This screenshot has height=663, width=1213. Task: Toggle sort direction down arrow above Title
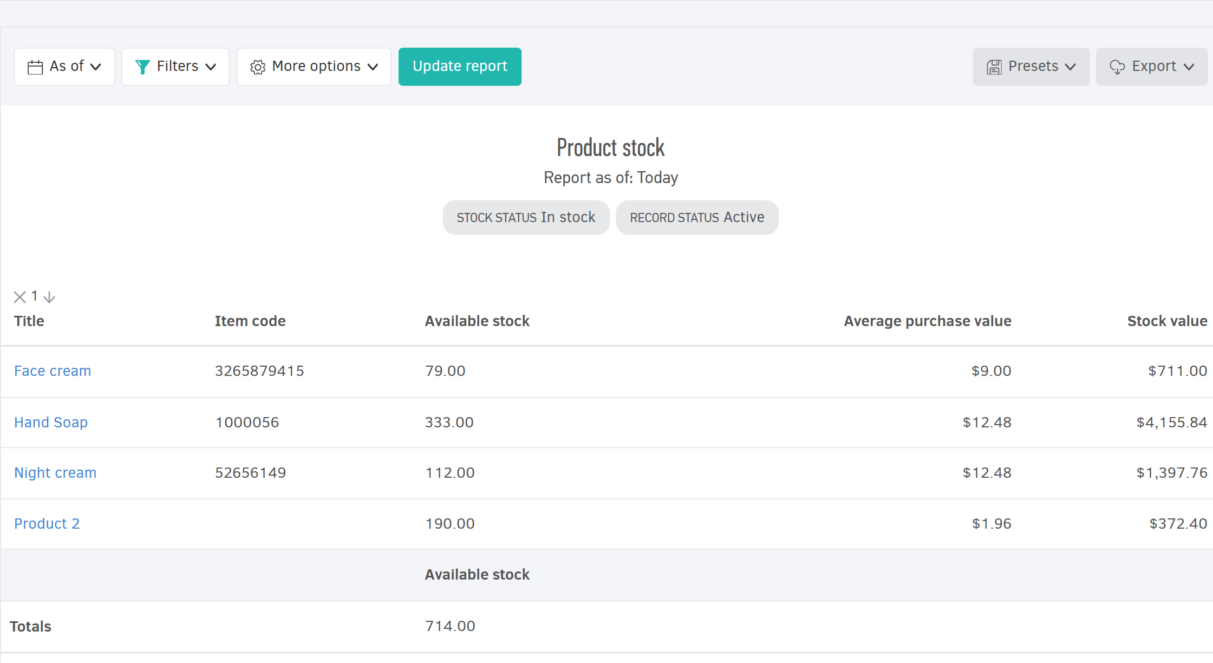[x=49, y=297]
